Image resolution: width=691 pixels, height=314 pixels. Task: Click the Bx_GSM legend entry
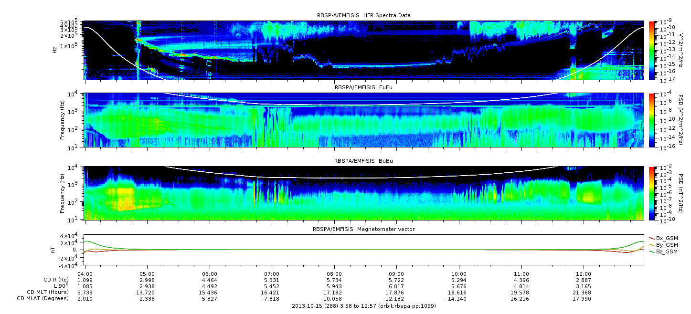coord(667,238)
